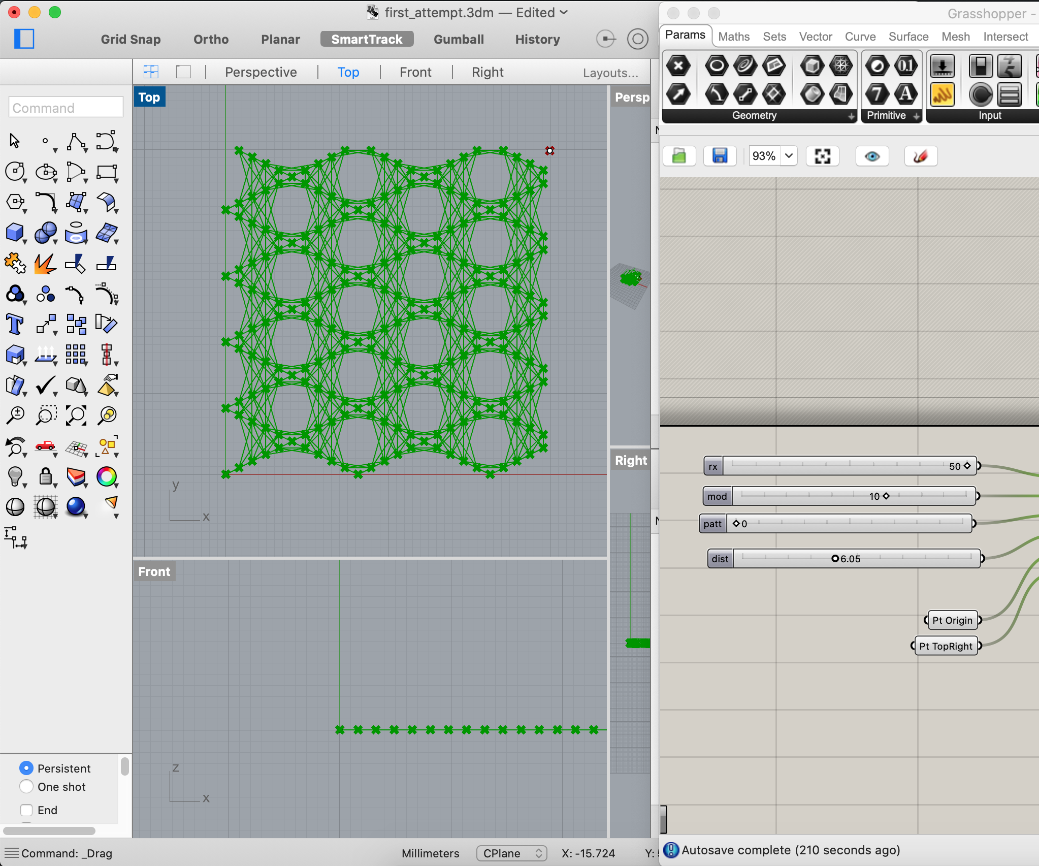This screenshot has width=1039, height=866.
Task: Click the Grasshopper save file icon
Action: pyautogui.click(x=720, y=156)
